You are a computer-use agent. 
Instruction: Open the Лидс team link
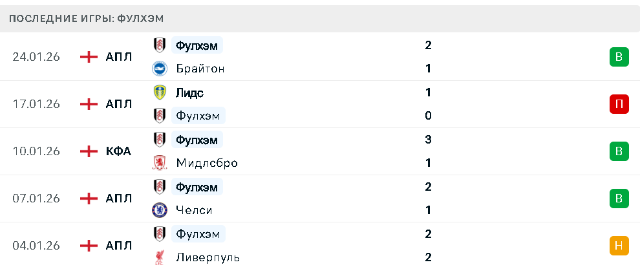pyautogui.click(x=189, y=92)
